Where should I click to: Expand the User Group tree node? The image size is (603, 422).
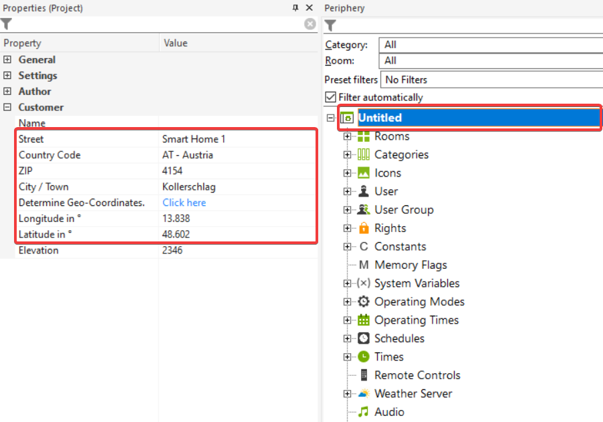(x=347, y=210)
